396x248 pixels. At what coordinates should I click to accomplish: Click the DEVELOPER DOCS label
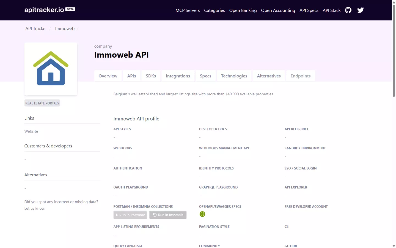pyautogui.click(x=213, y=129)
